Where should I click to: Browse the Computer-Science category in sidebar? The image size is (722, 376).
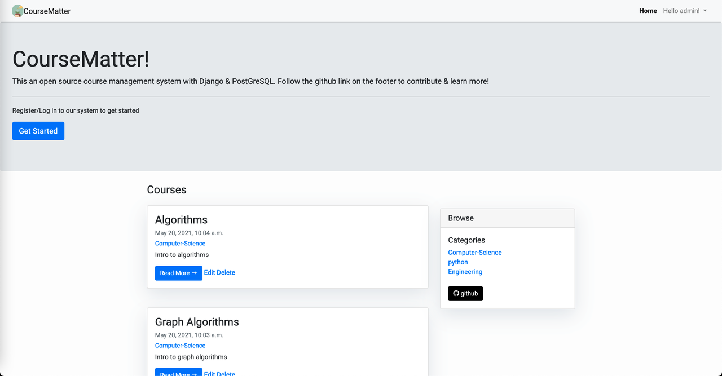pos(474,253)
